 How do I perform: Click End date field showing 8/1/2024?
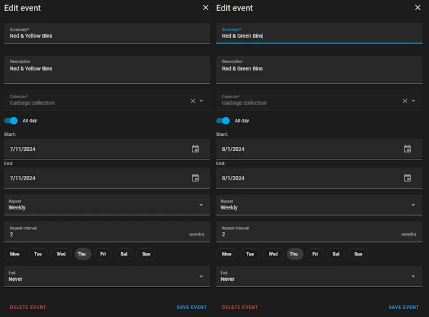click(x=319, y=178)
